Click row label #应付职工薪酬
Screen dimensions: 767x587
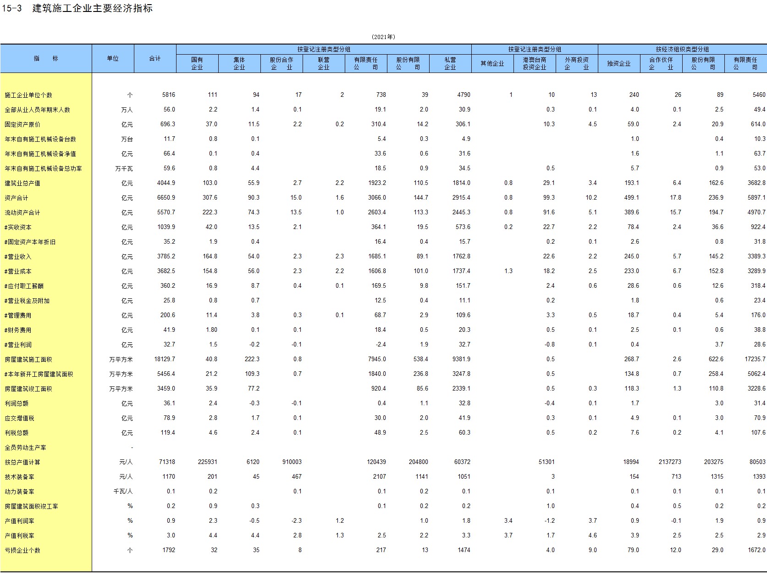(24, 286)
